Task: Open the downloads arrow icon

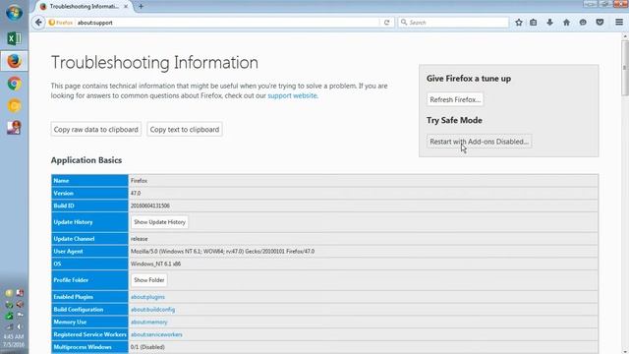Action: click(550, 23)
